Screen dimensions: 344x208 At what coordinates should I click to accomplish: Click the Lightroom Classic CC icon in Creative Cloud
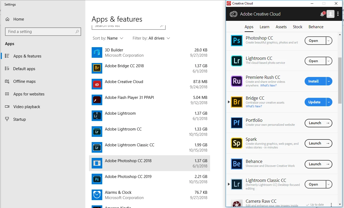[x=237, y=184]
